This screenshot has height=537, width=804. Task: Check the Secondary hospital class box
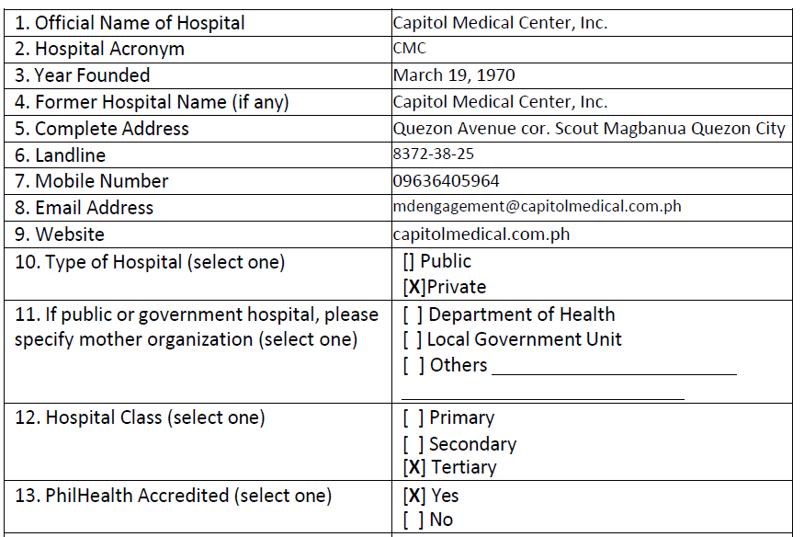coord(413,444)
